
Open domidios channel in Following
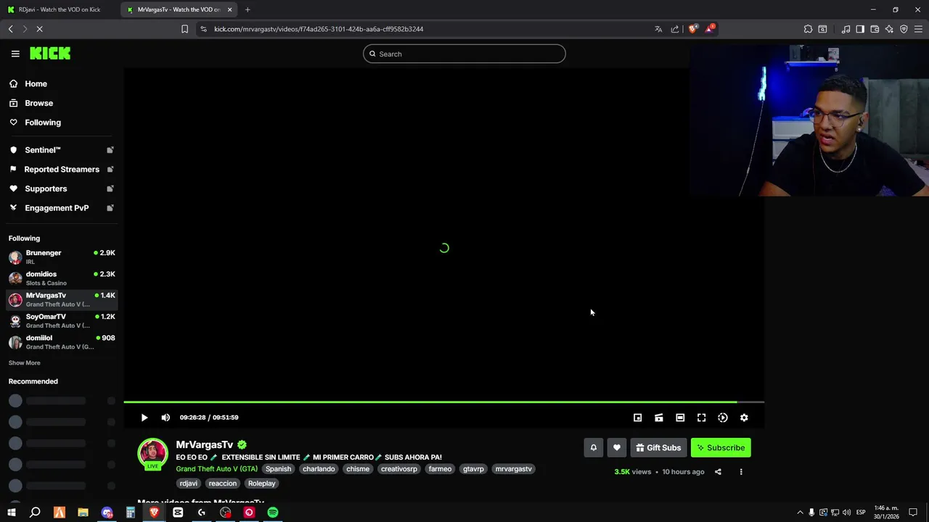(62, 278)
